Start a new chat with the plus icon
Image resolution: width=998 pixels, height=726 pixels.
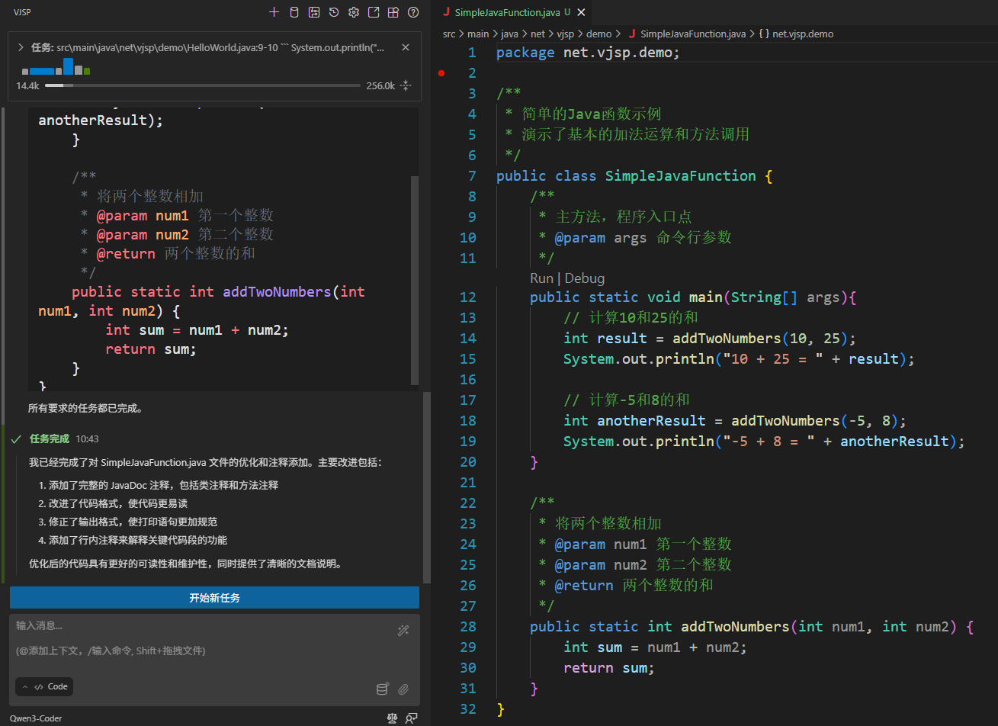(274, 12)
